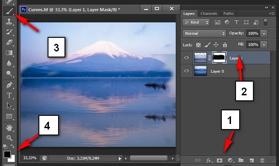Open status bar info arrow menu
Image resolution: width=279 pixels, height=166 pixels.
coord(120,158)
